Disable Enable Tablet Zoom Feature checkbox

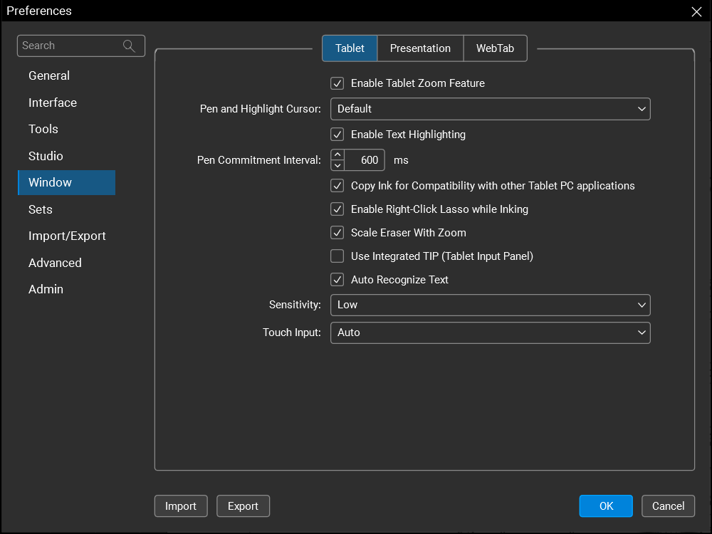337,83
